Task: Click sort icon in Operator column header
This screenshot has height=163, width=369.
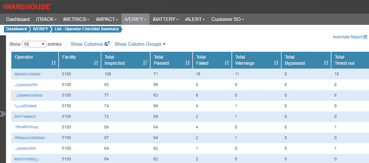Action: (x=53, y=63)
